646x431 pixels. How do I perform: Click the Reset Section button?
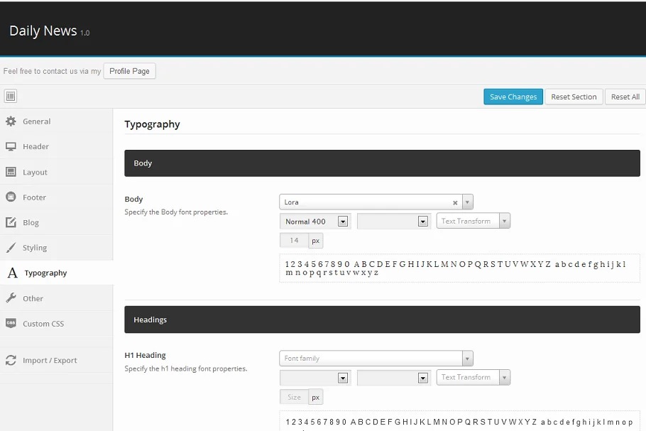[574, 97]
